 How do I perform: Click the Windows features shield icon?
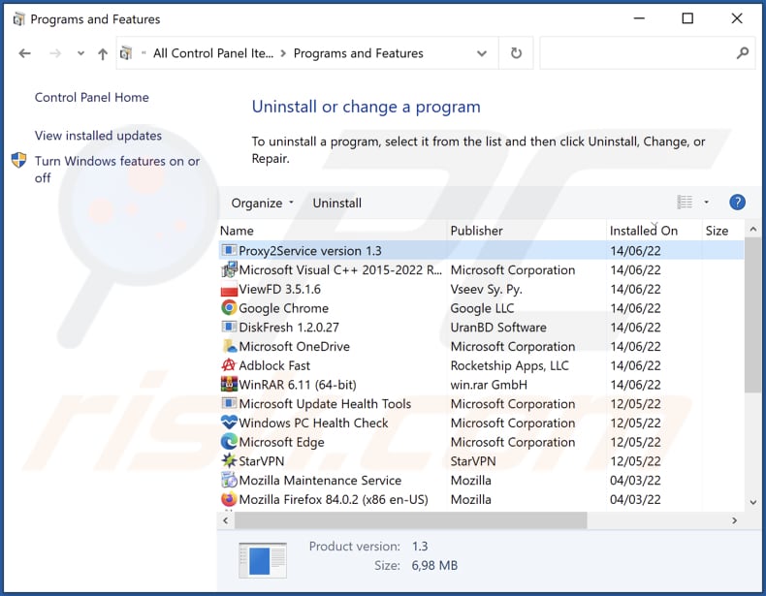(x=18, y=160)
